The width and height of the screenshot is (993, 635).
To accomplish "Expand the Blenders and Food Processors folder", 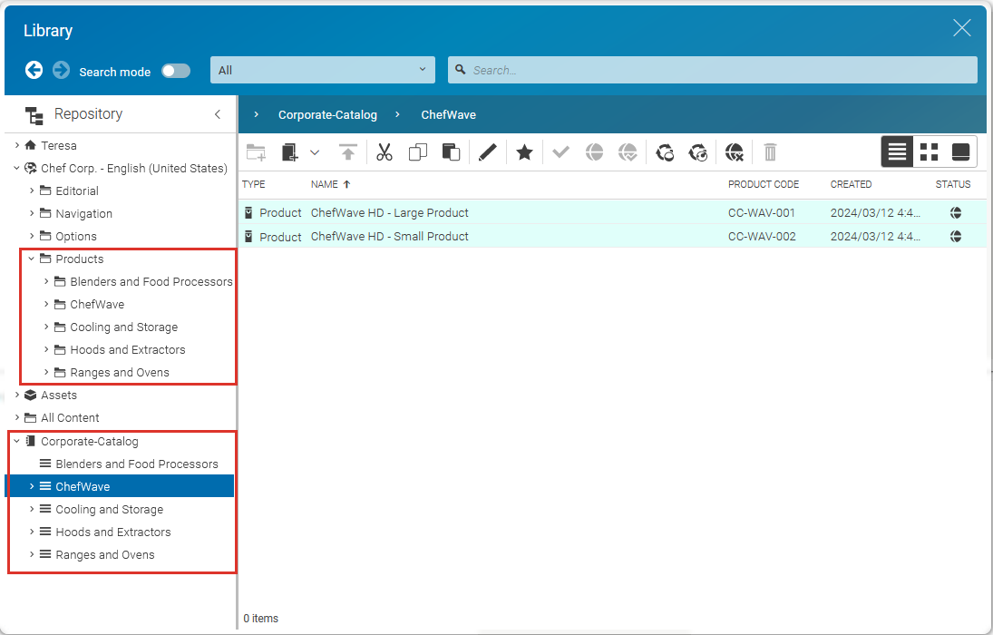I will click(x=45, y=281).
